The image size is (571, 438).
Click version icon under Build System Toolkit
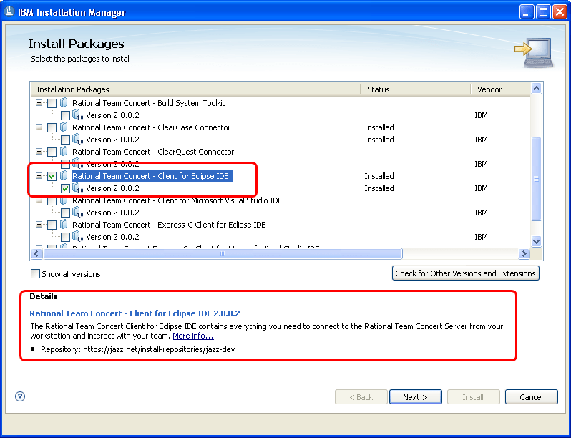pyautogui.click(x=77, y=115)
